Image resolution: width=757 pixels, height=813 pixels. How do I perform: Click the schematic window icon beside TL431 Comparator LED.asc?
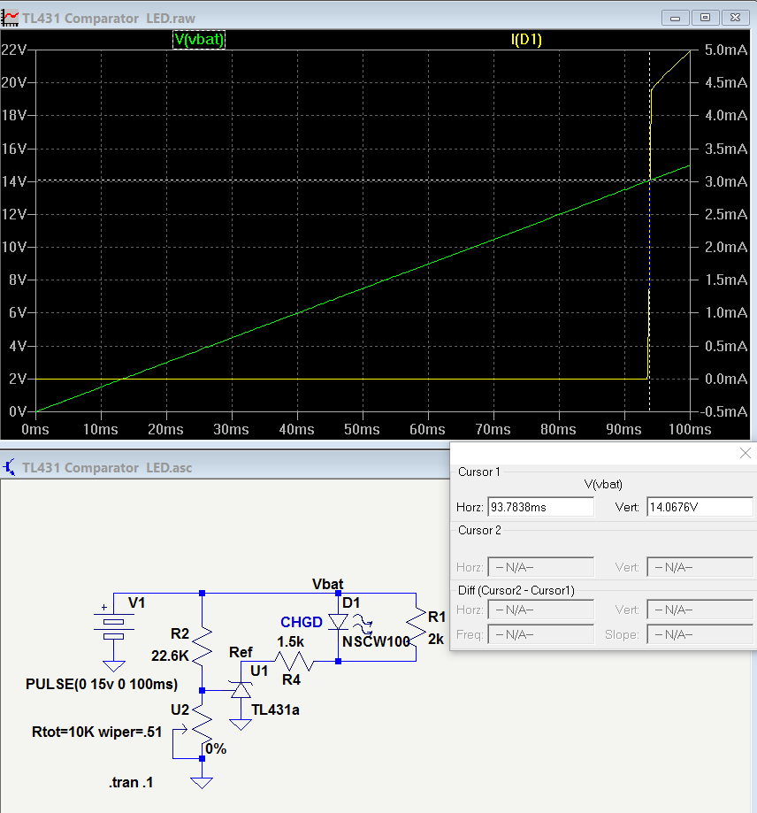click(10, 467)
